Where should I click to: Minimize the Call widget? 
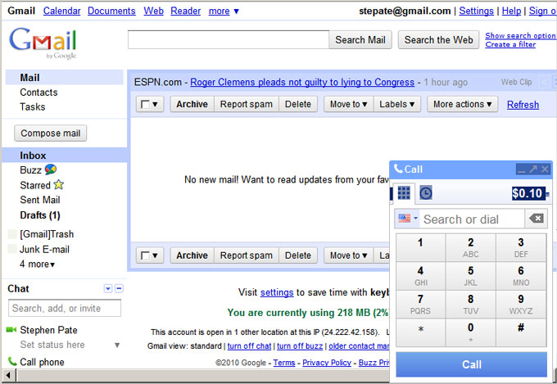(522, 169)
